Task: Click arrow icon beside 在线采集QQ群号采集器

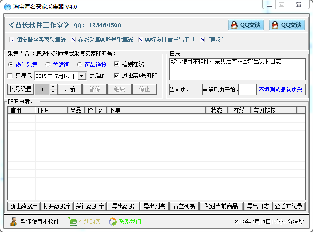Action: [74, 40]
